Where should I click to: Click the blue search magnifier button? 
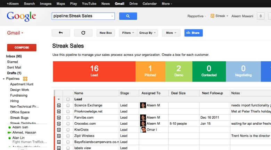click(x=128, y=16)
